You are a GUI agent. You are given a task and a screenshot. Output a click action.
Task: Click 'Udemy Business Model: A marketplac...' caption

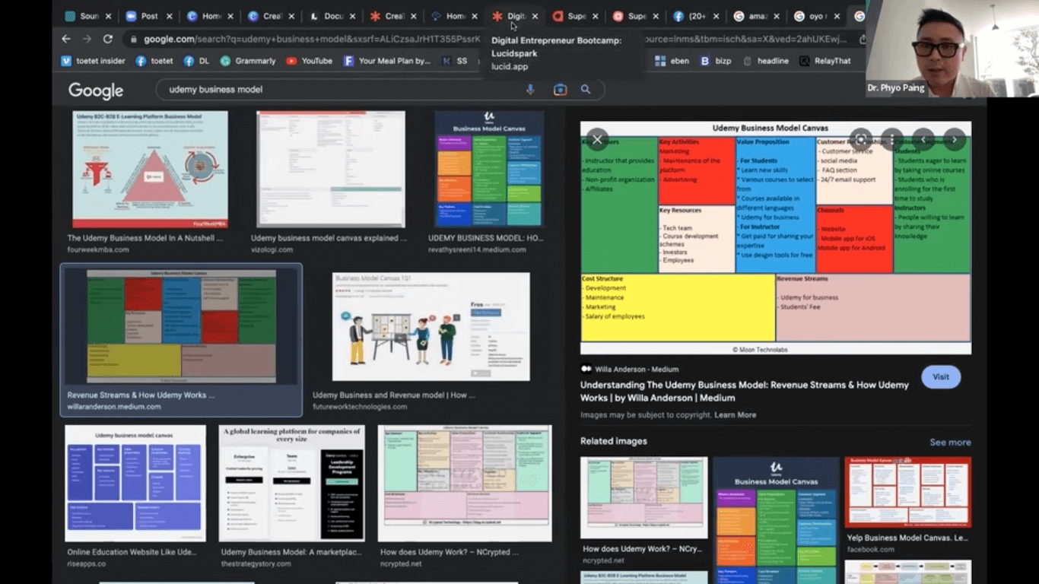point(291,552)
